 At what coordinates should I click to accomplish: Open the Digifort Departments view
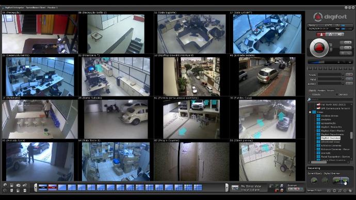click(x=332, y=134)
